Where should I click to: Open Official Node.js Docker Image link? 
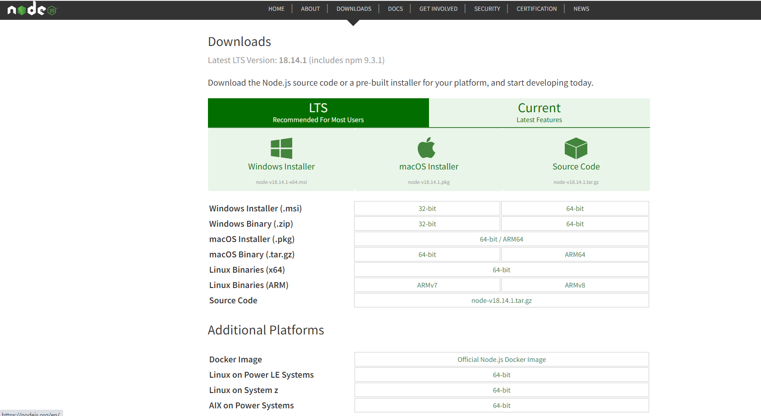click(502, 360)
